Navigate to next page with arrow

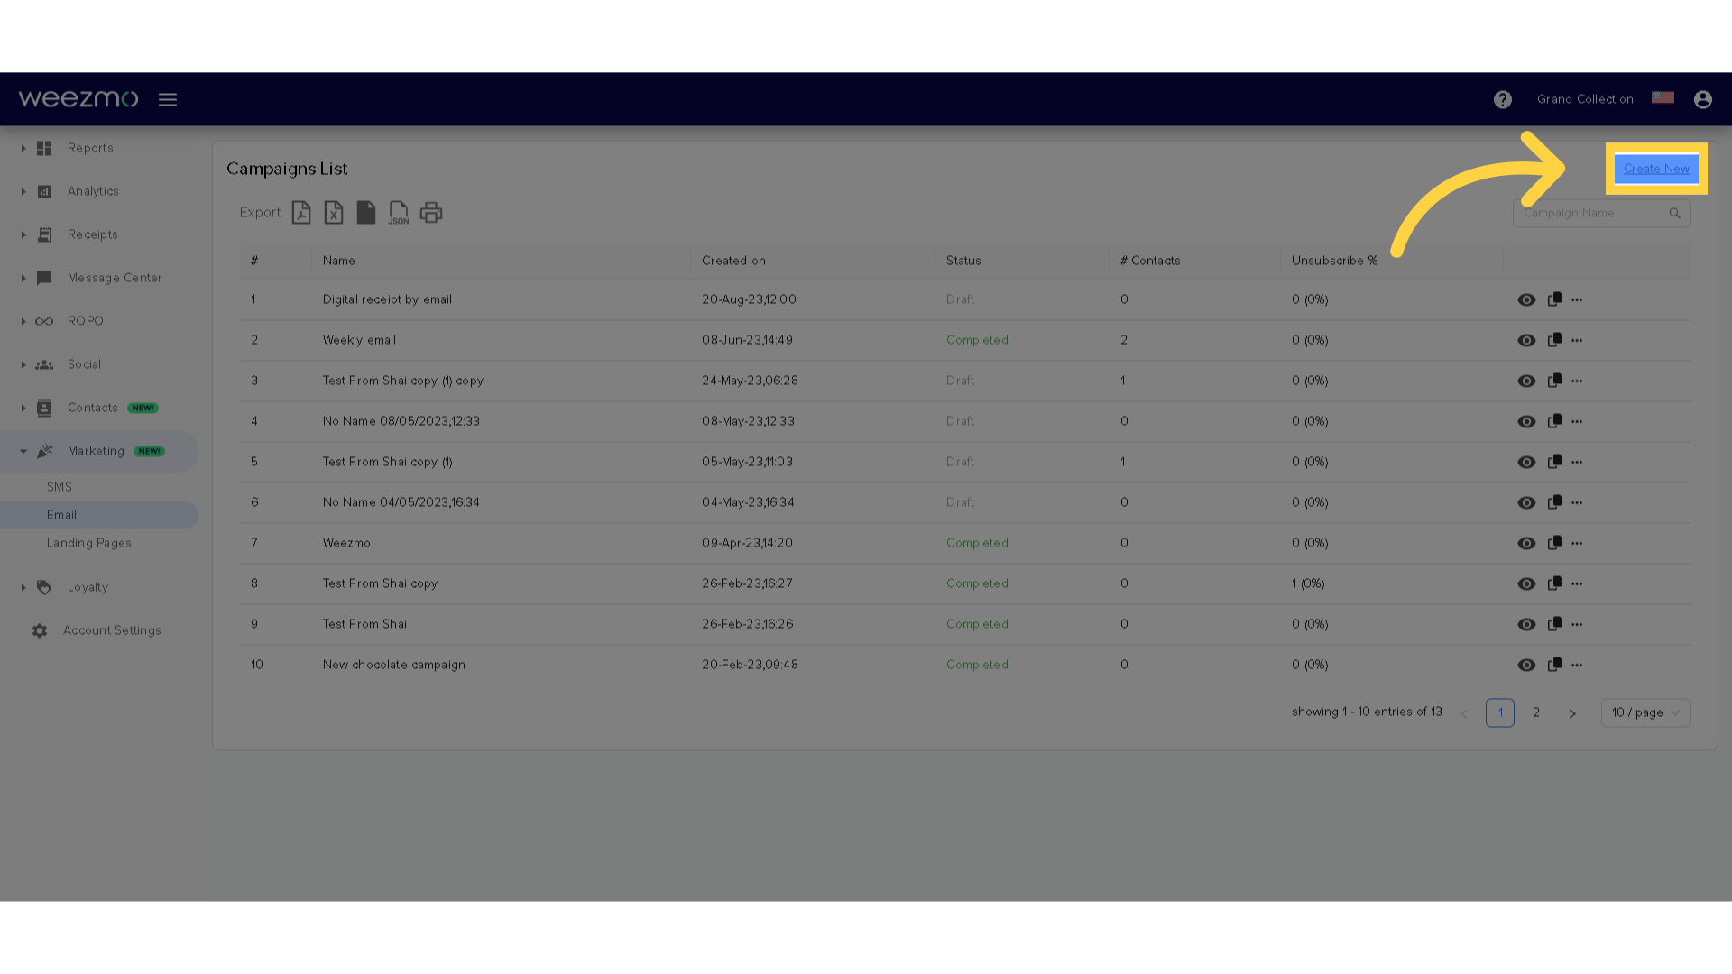[x=1572, y=712]
